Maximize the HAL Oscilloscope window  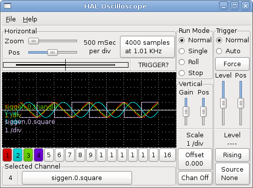235,6
